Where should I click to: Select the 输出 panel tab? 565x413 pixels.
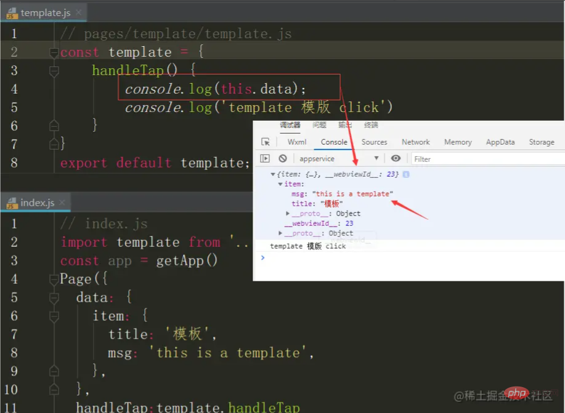pos(345,125)
